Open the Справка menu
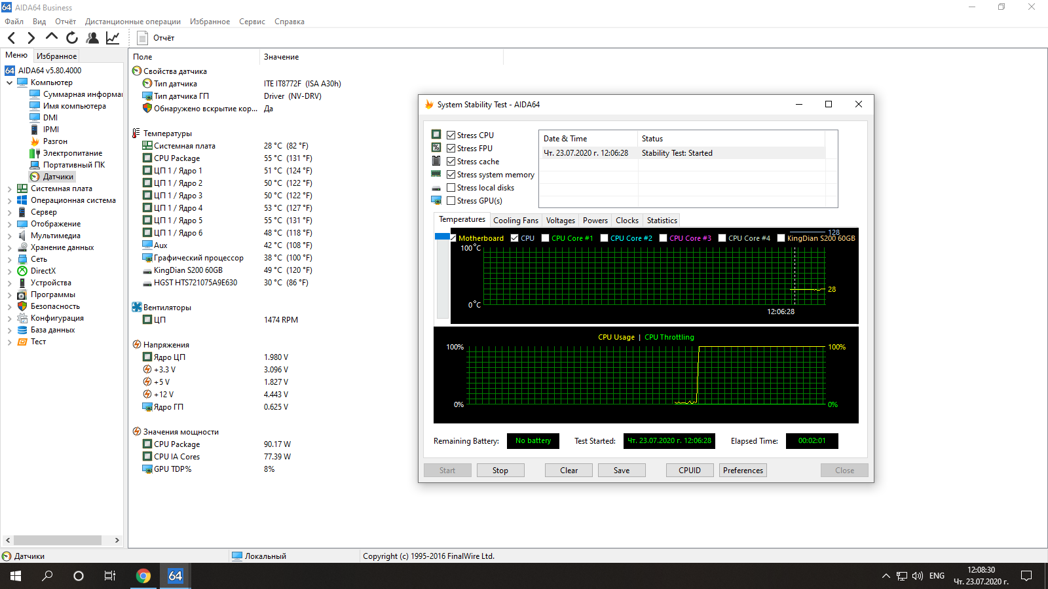The width and height of the screenshot is (1048, 589). pos(290,22)
